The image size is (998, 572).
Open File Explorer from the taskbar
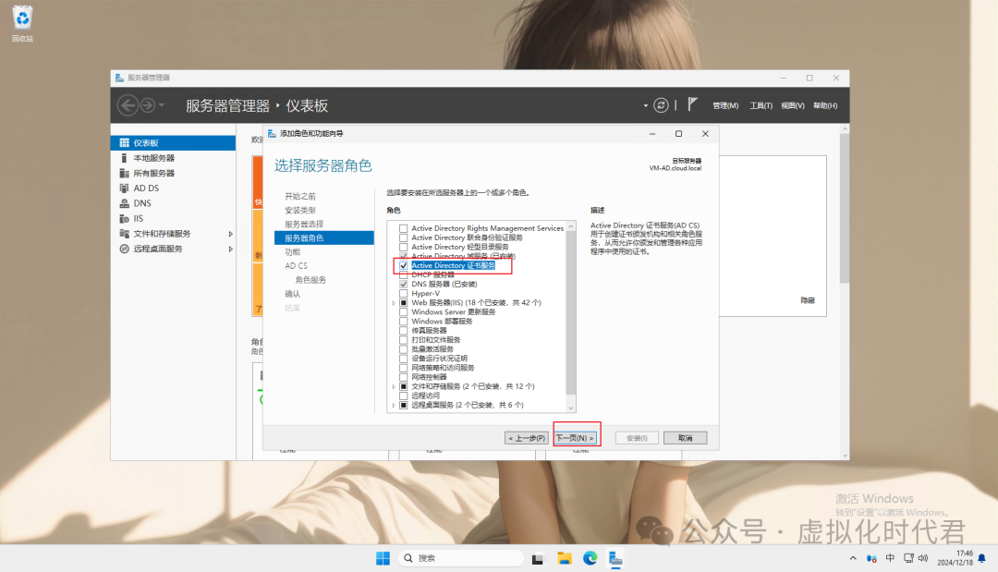[564, 558]
